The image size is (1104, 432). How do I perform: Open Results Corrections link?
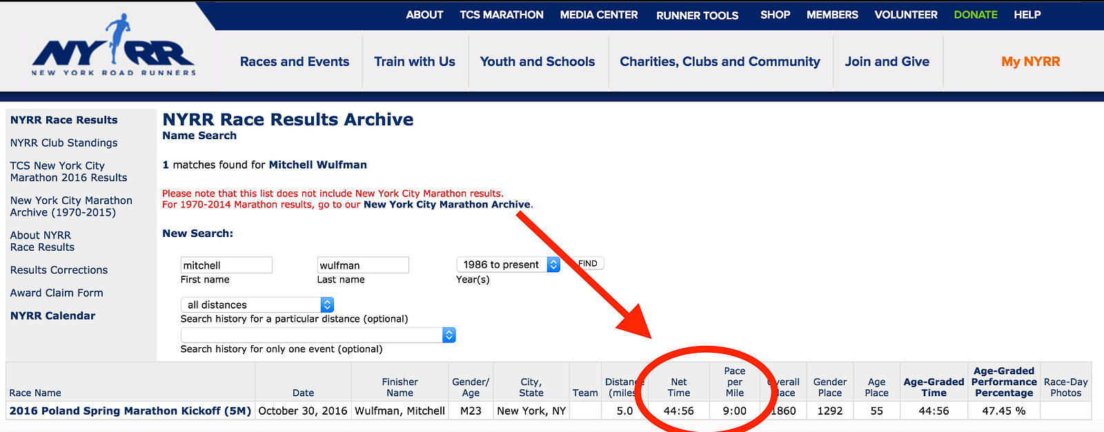(59, 270)
